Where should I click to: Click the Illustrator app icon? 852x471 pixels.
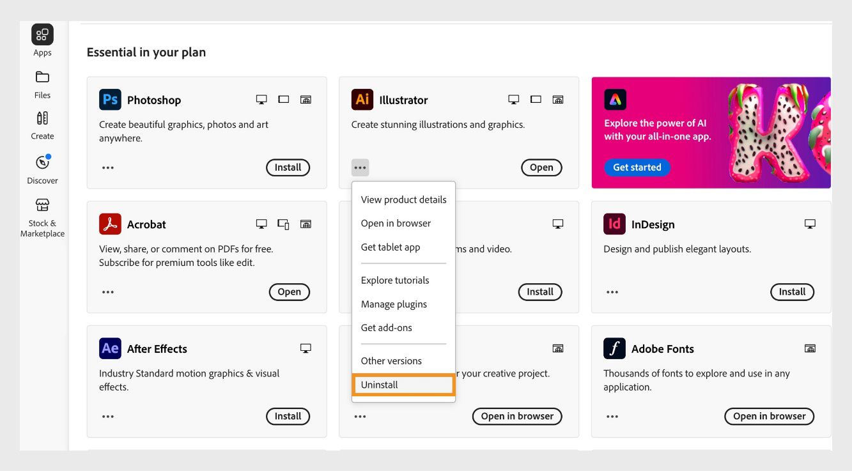click(x=362, y=100)
